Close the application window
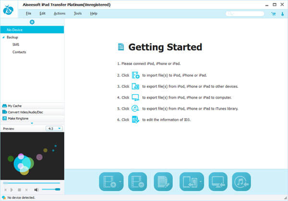The height and width of the screenshot is (201, 288). (282, 5)
